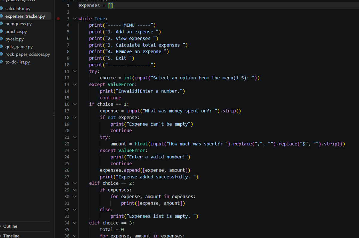Image resolution: width=359 pixels, height=238 pixels.
Task: Click the Python icon beside numguess.py
Action: [x=2, y=24]
